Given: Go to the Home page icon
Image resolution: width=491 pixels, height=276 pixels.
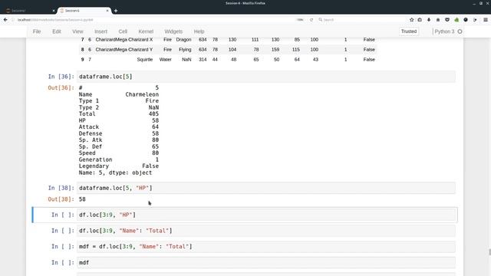Looking at the screenshot, I should click(438, 20).
